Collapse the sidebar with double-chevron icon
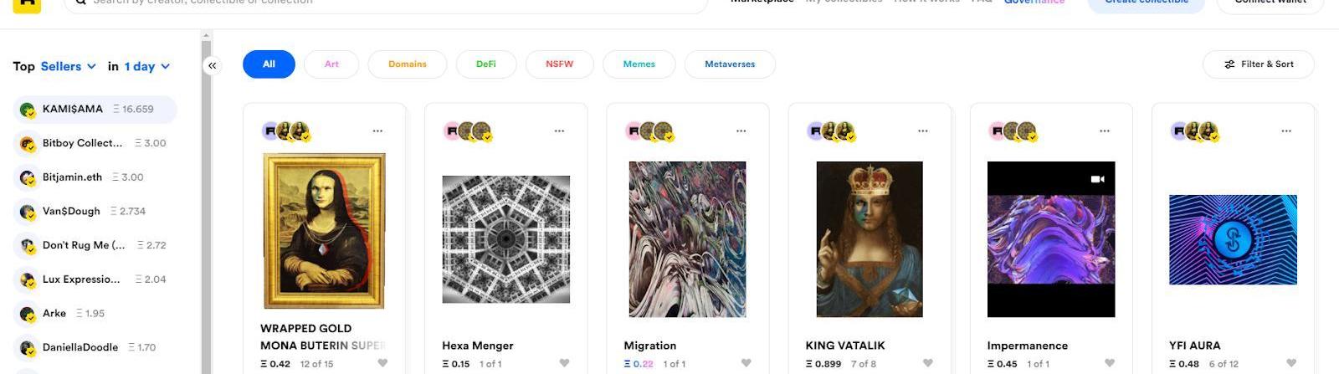 [213, 65]
